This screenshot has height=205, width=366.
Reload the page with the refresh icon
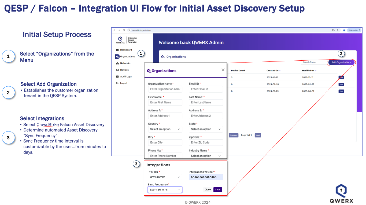[124, 30]
